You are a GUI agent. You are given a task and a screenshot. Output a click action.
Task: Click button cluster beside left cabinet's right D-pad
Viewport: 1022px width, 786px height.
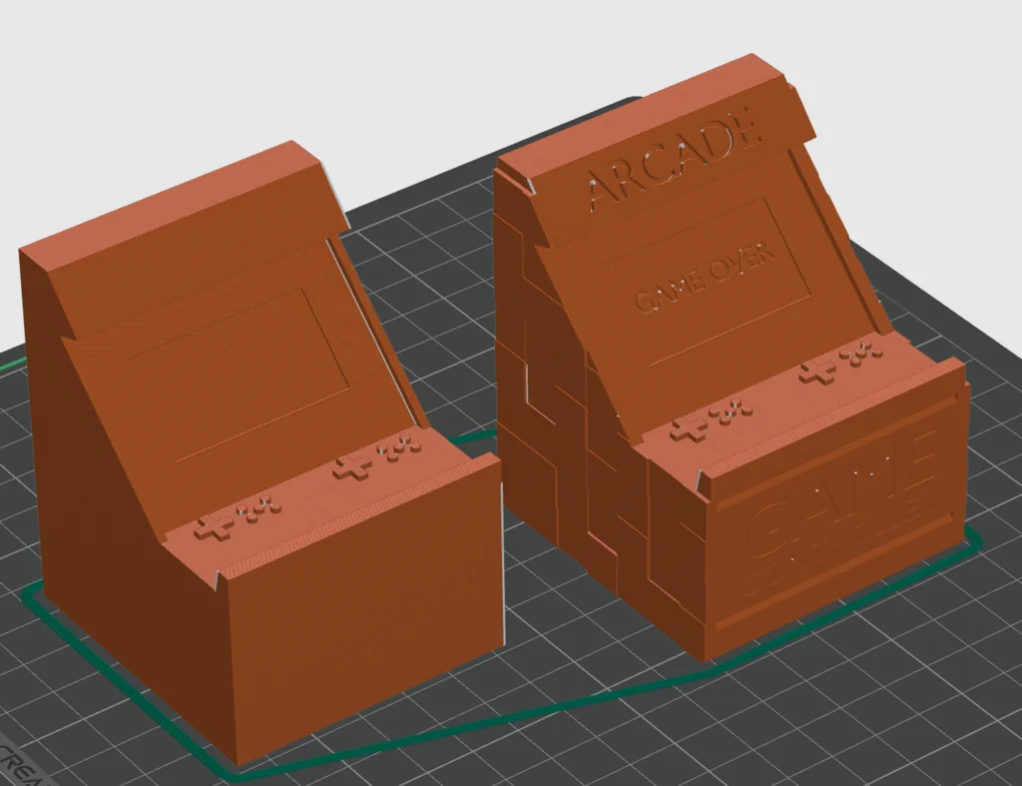click(x=400, y=447)
